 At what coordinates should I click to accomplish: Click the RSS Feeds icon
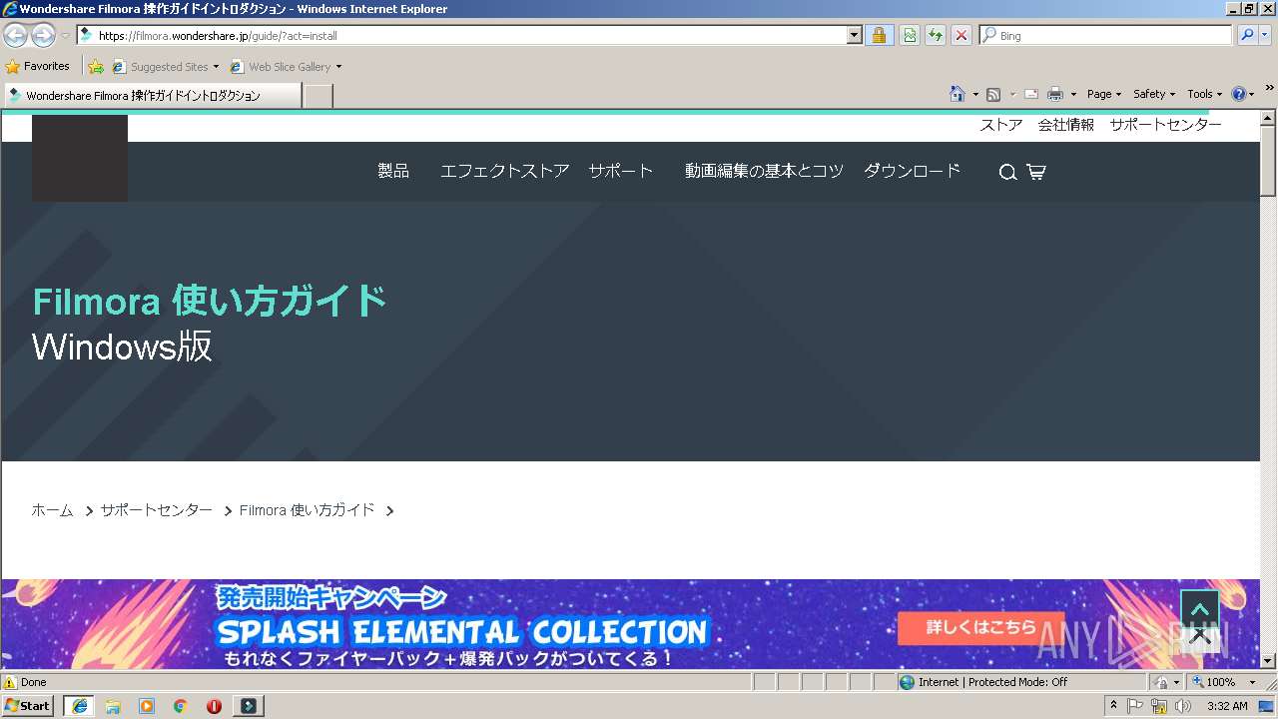(x=993, y=94)
